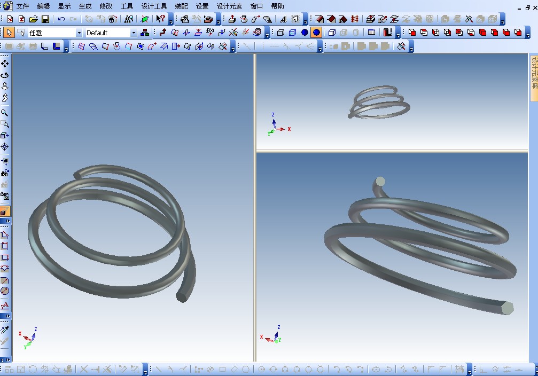Click the text letter A icon
This screenshot has width=538, height=376.
283,19
